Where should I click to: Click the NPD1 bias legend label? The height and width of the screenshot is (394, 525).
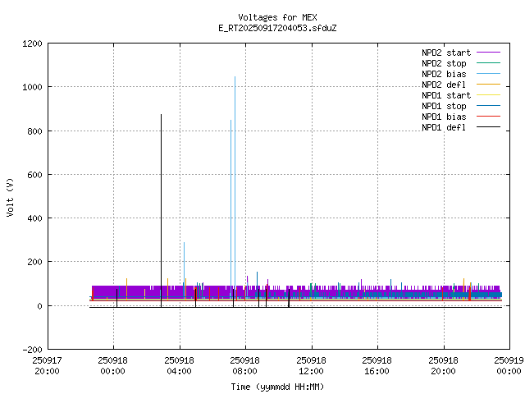coord(444,117)
